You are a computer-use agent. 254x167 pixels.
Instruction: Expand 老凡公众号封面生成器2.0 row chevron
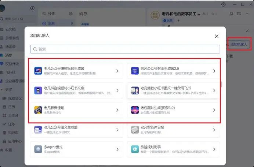click(214, 71)
